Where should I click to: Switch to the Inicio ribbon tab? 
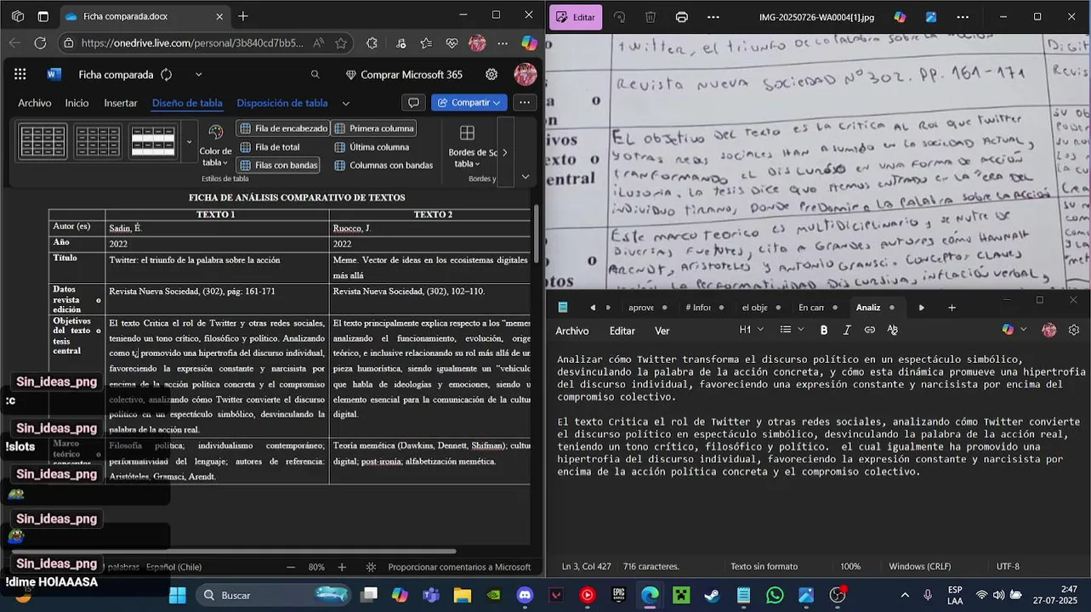pos(77,103)
